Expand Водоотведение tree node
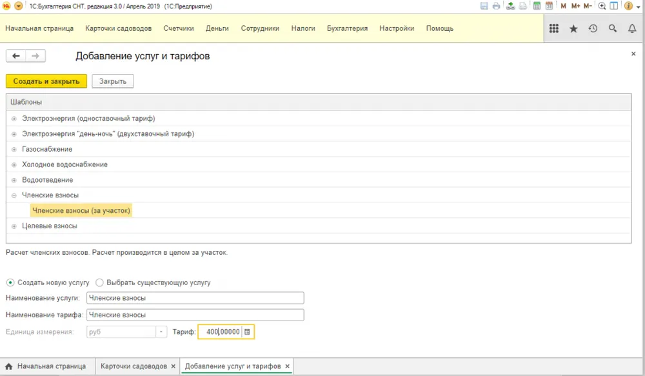This screenshot has height=376, width=645. tap(14, 180)
